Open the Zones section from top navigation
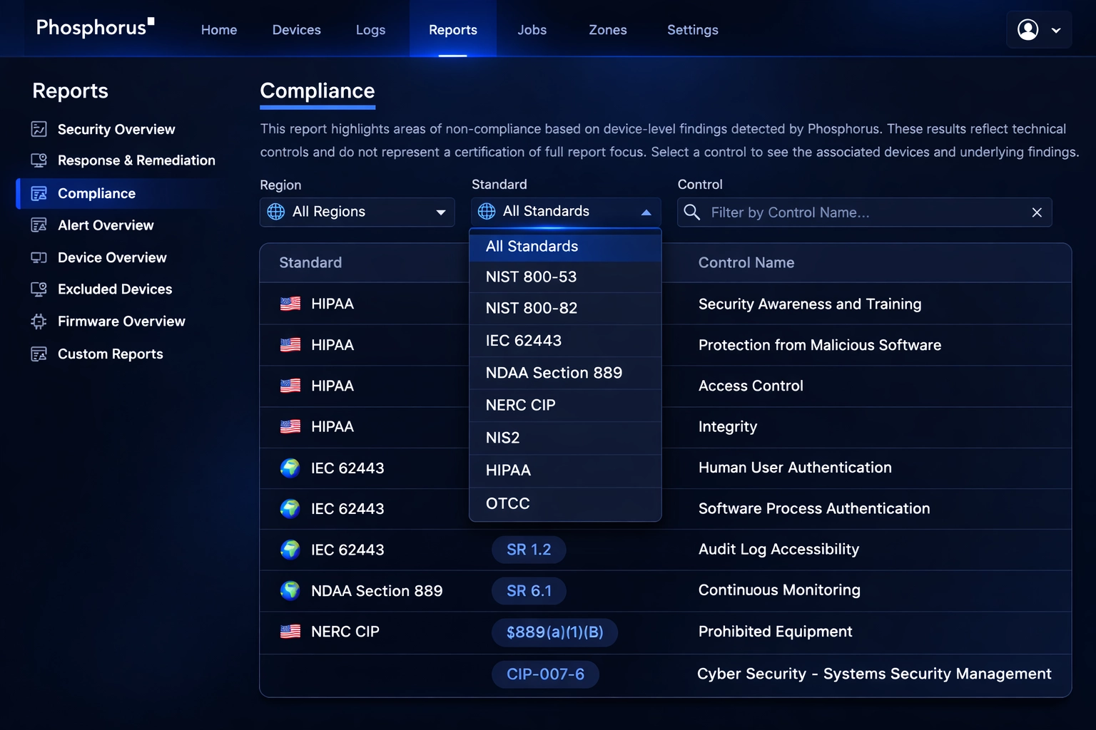The image size is (1096, 730). [607, 30]
